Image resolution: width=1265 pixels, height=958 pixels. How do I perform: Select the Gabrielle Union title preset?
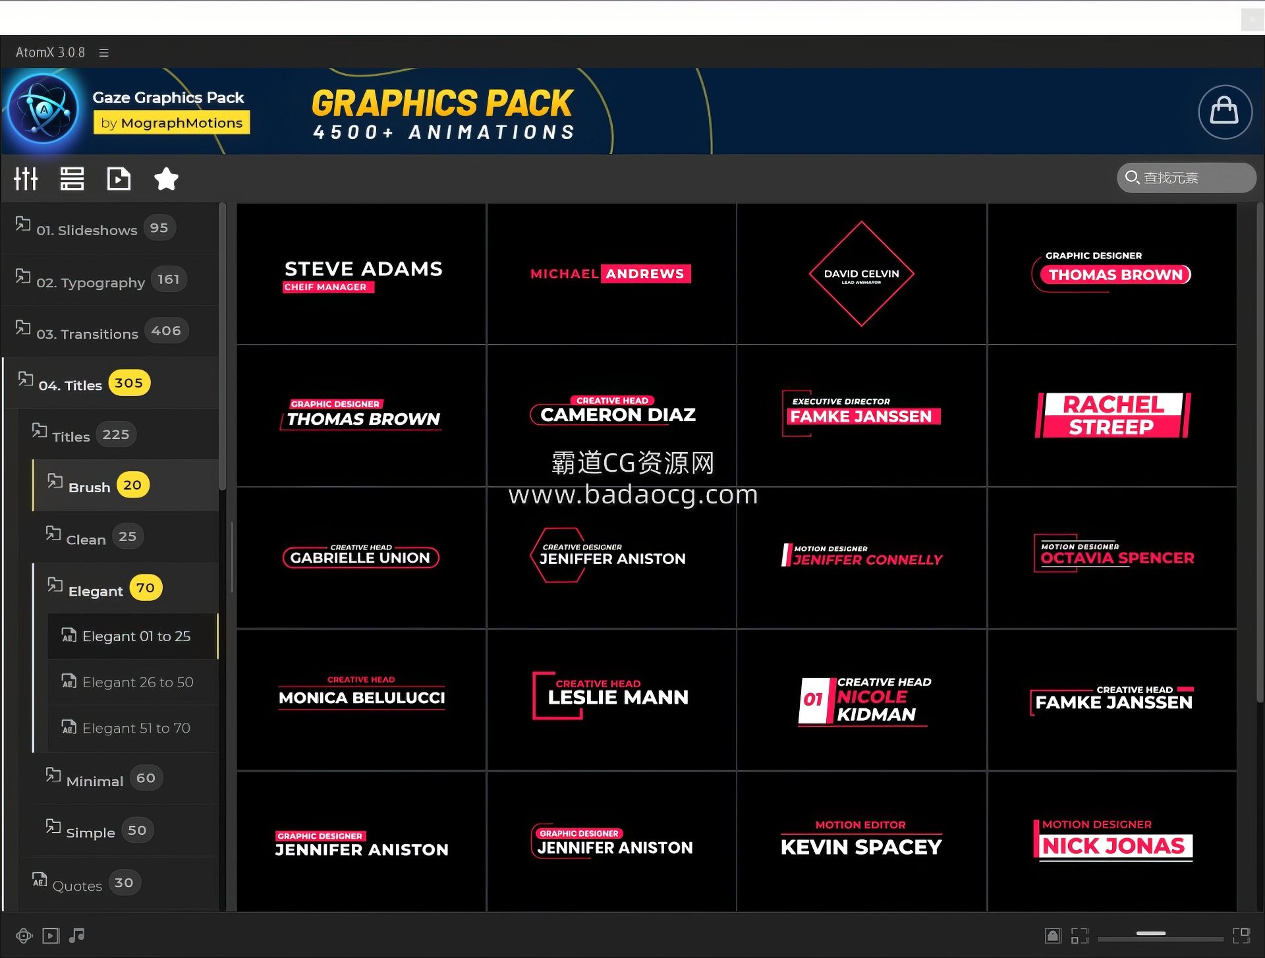361,558
